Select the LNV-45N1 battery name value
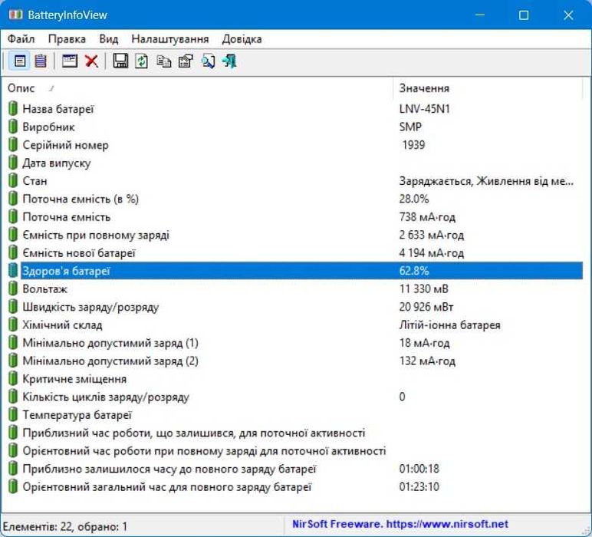 [x=424, y=109]
